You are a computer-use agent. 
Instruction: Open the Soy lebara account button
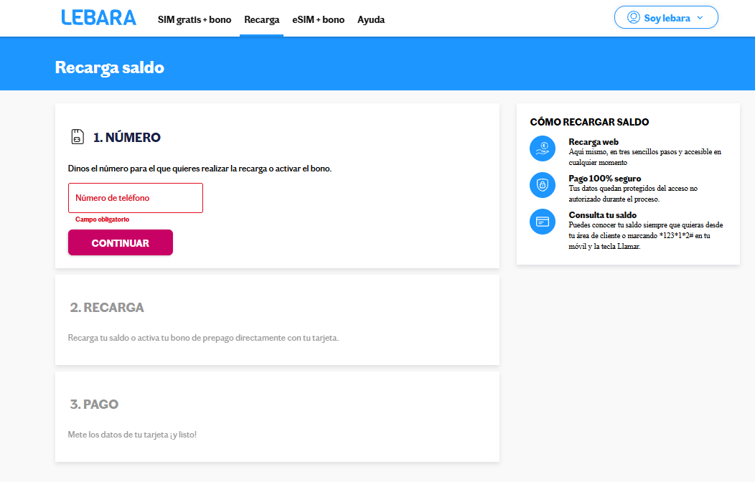pyautogui.click(x=666, y=17)
